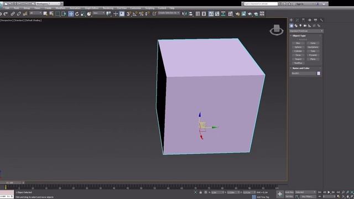Select the Lights category icon

pyautogui.click(x=300, y=26)
